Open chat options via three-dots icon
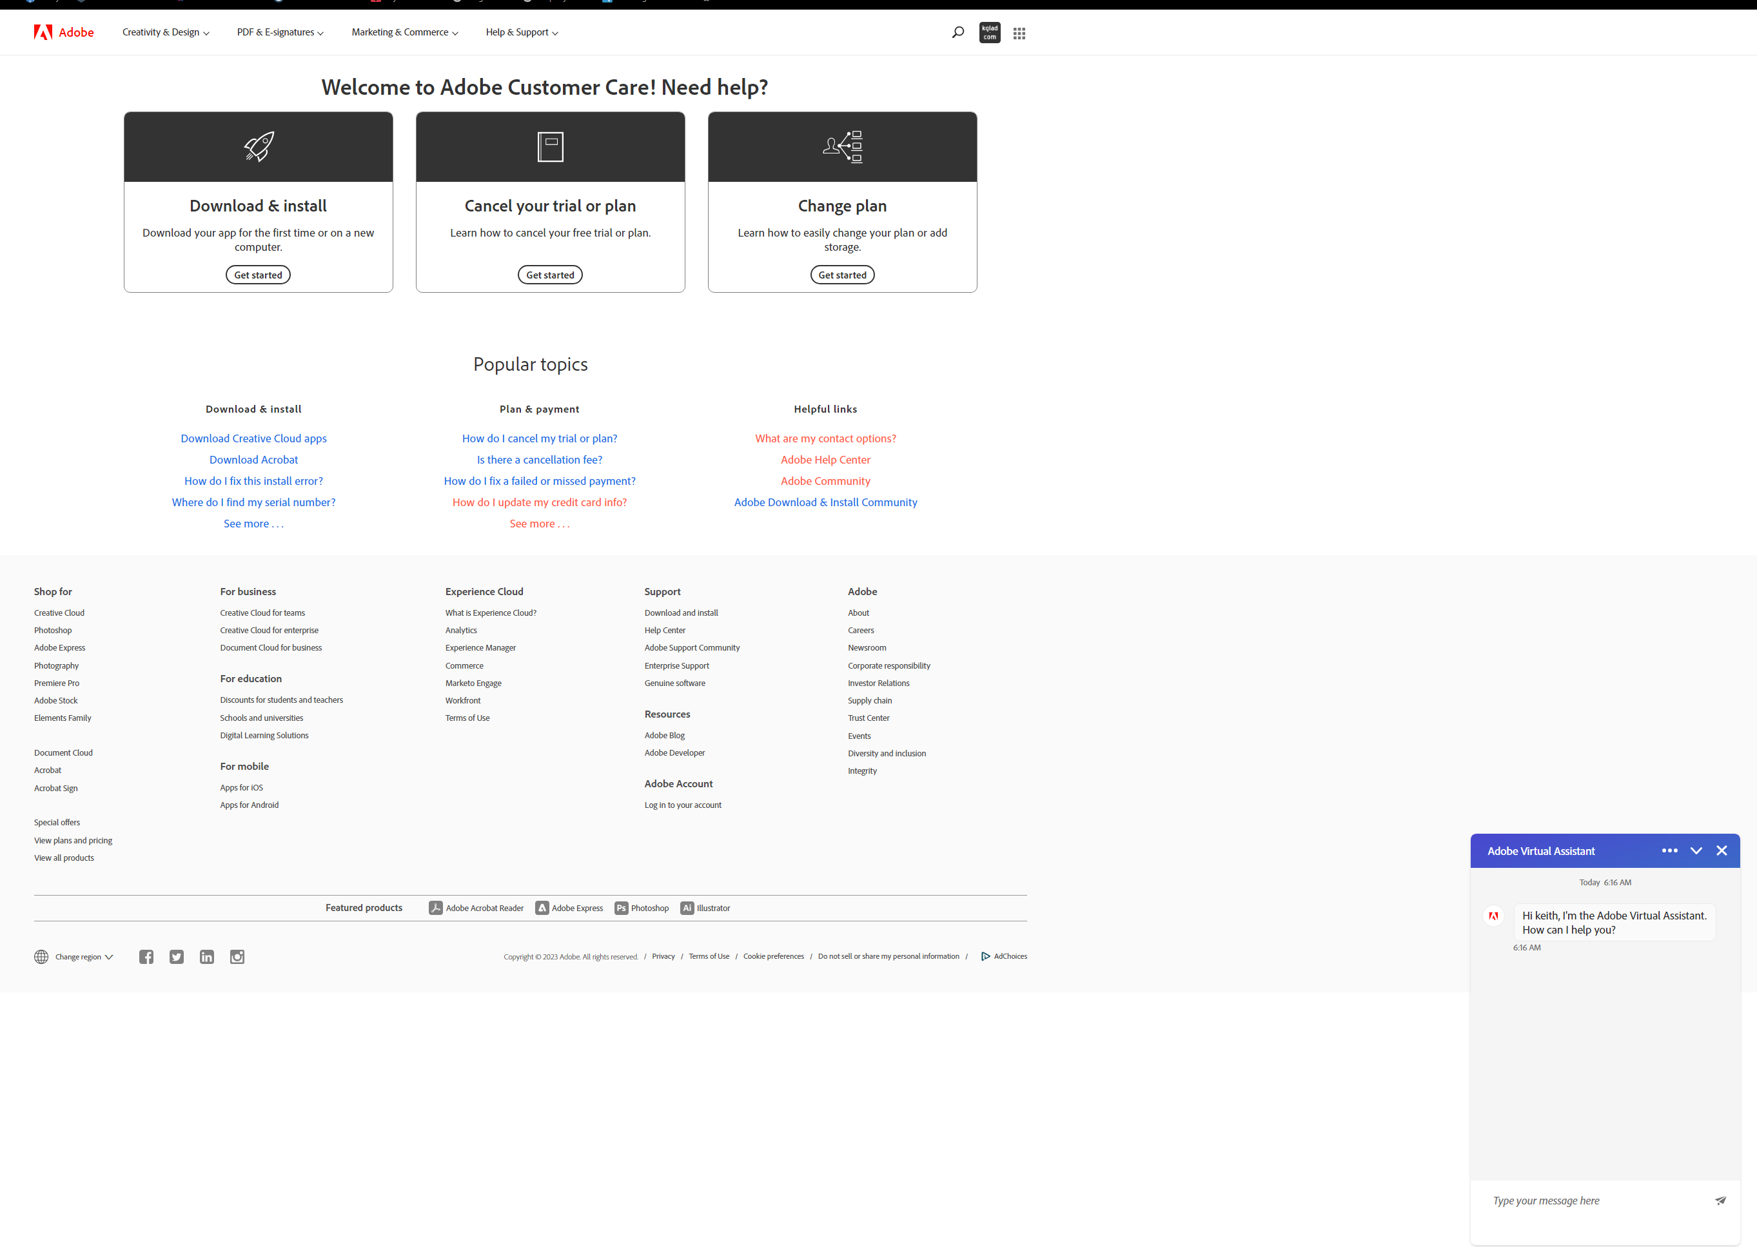This screenshot has width=1757, height=1247. (1670, 850)
